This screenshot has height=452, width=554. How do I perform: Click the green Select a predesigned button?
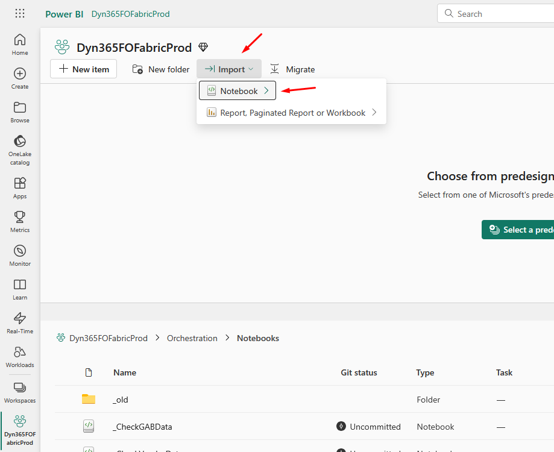pyautogui.click(x=518, y=230)
